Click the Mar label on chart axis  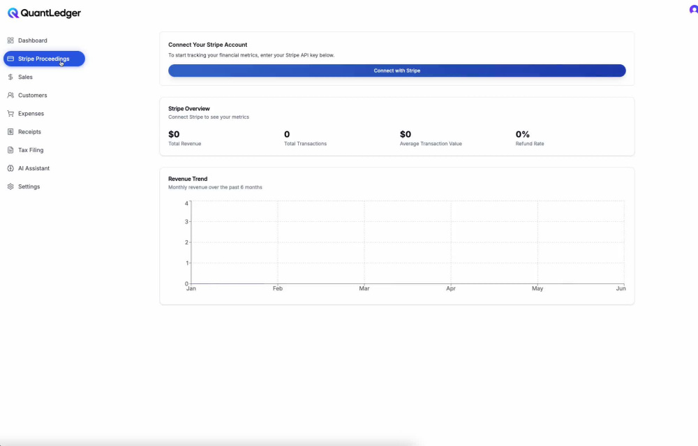click(364, 288)
